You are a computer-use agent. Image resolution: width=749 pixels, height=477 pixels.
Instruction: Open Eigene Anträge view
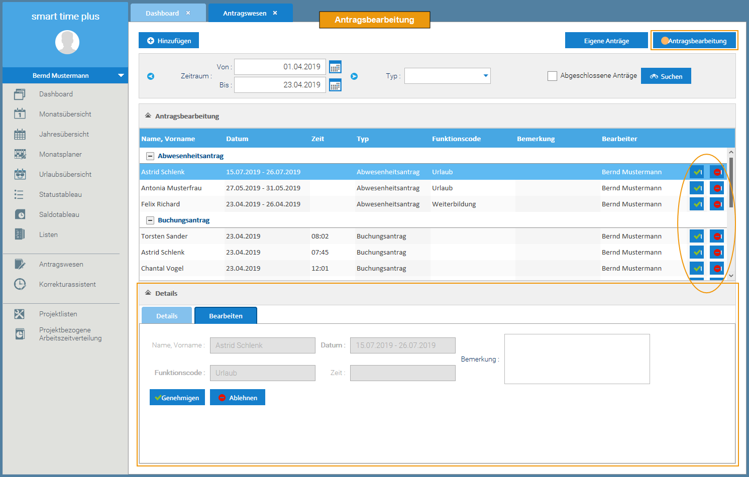click(606, 41)
